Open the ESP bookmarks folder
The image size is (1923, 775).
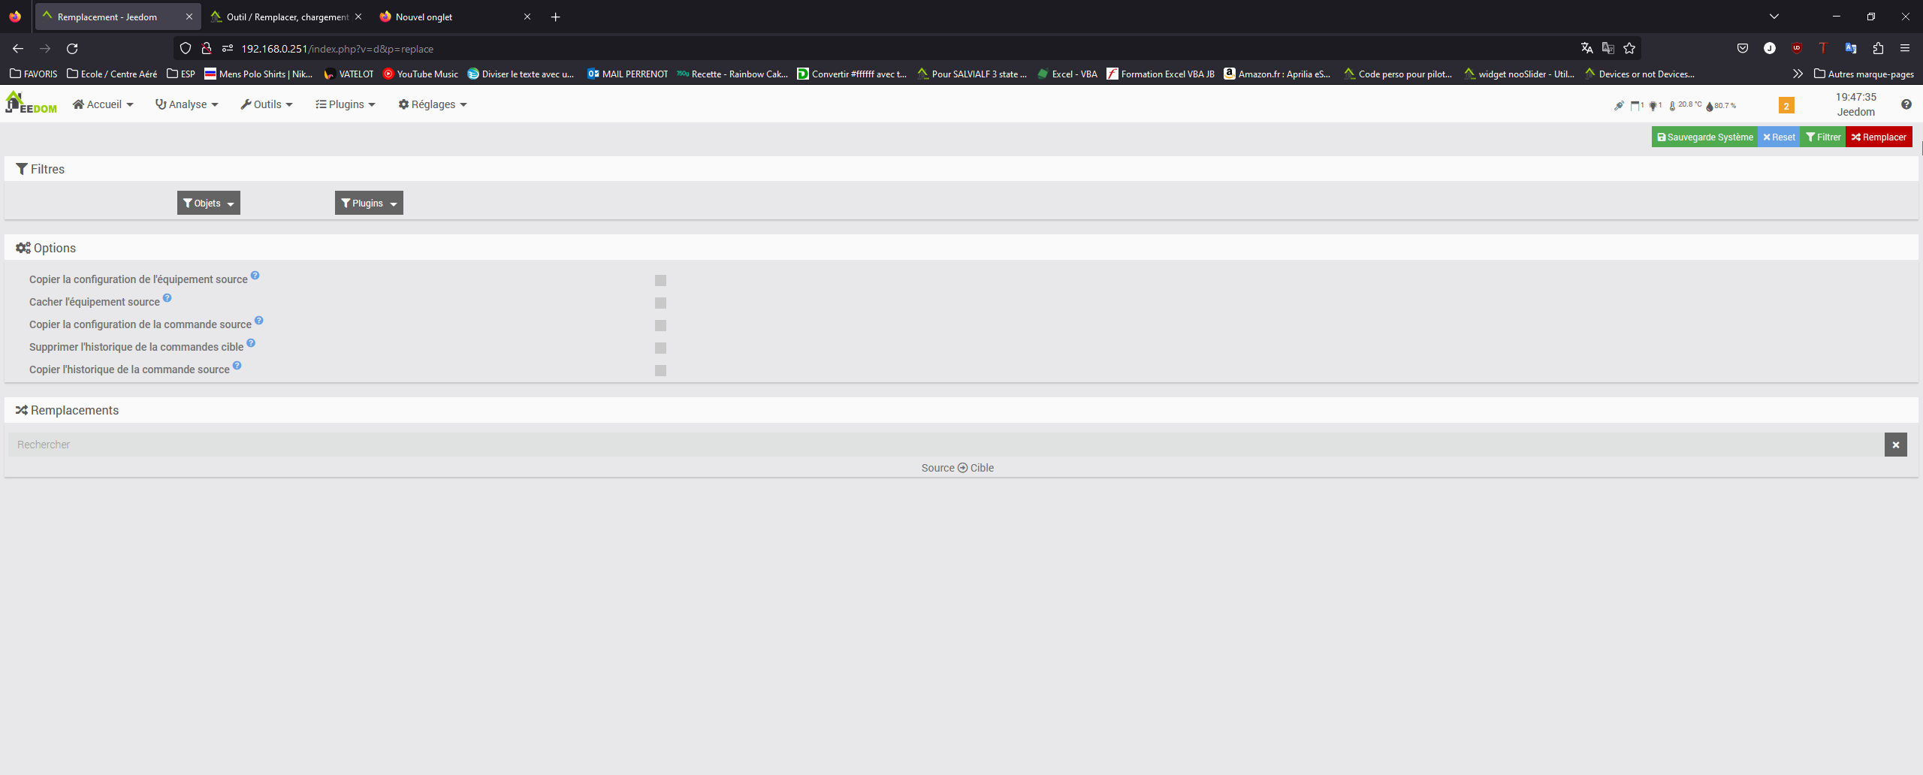(x=181, y=74)
